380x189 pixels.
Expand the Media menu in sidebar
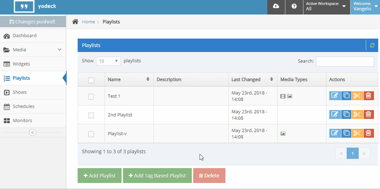click(33, 50)
